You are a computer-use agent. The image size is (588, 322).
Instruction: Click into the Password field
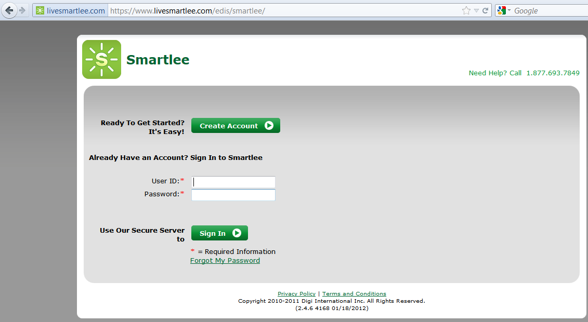pyautogui.click(x=233, y=195)
